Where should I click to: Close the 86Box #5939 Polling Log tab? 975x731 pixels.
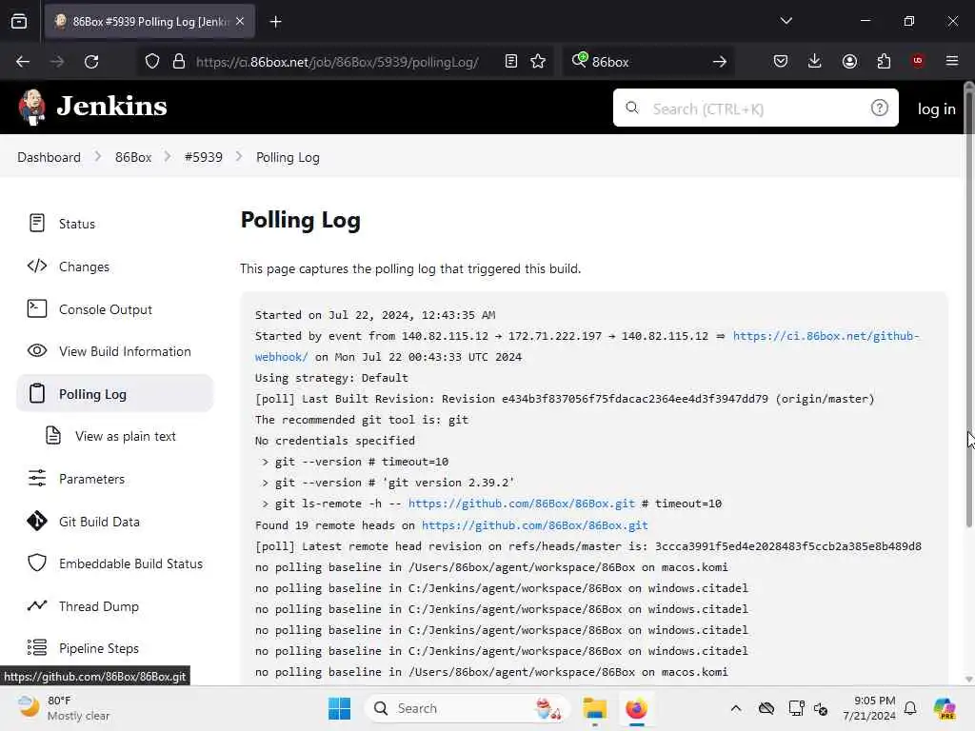coord(240,21)
